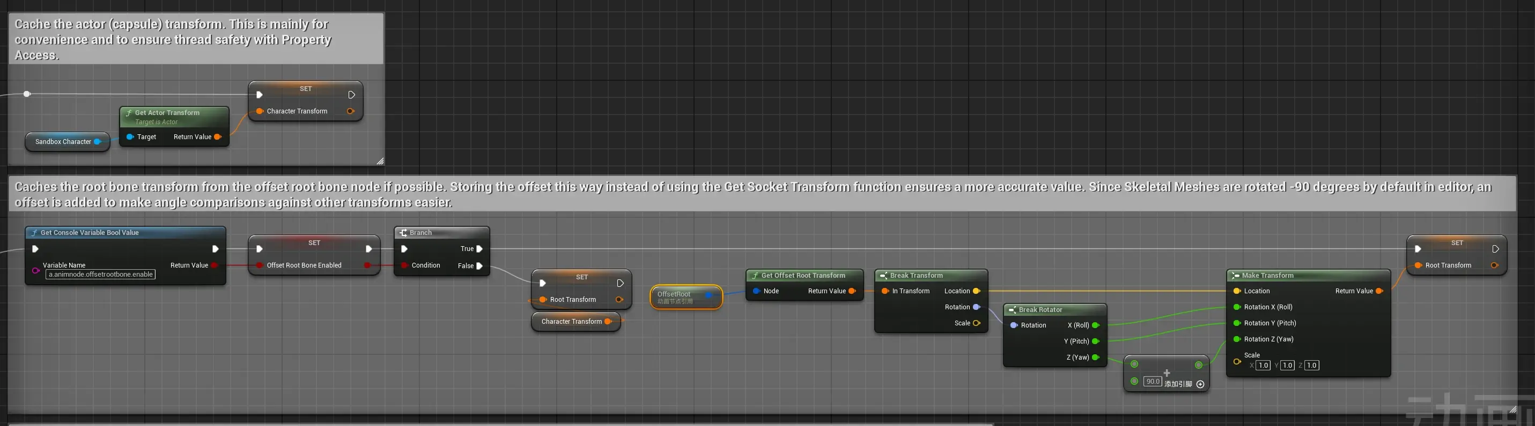Click the Branch False exec pin
The image size is (1535, 426).
[479, 266]
